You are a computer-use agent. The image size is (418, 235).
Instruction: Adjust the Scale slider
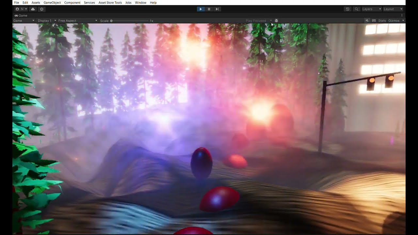[130, 21]
